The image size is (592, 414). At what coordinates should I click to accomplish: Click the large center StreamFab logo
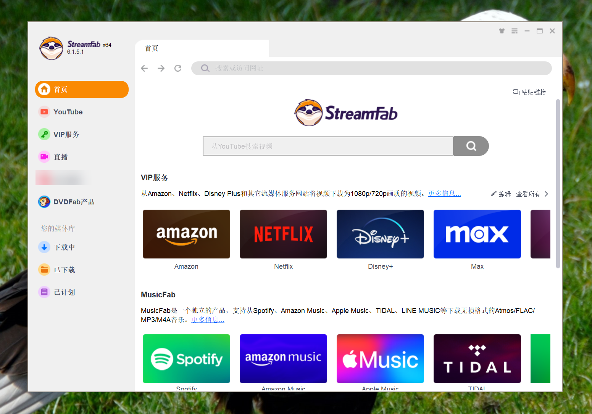pyautogui.click(x=346, y=113)
